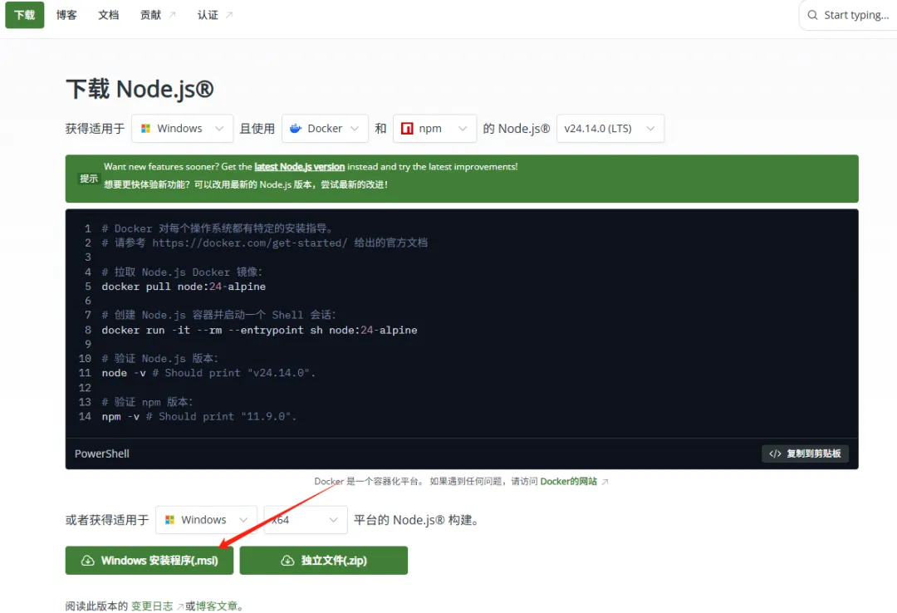The height and width of the screenshot is (613, 897).
Task: Open the 下载 navigation tab
Action: point(25,15)
